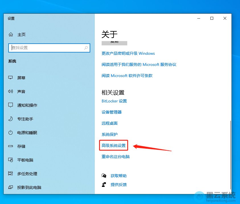Open 电源和睡眠 power icon
This screenshot has width=240, height=204.
click(11, 132)
